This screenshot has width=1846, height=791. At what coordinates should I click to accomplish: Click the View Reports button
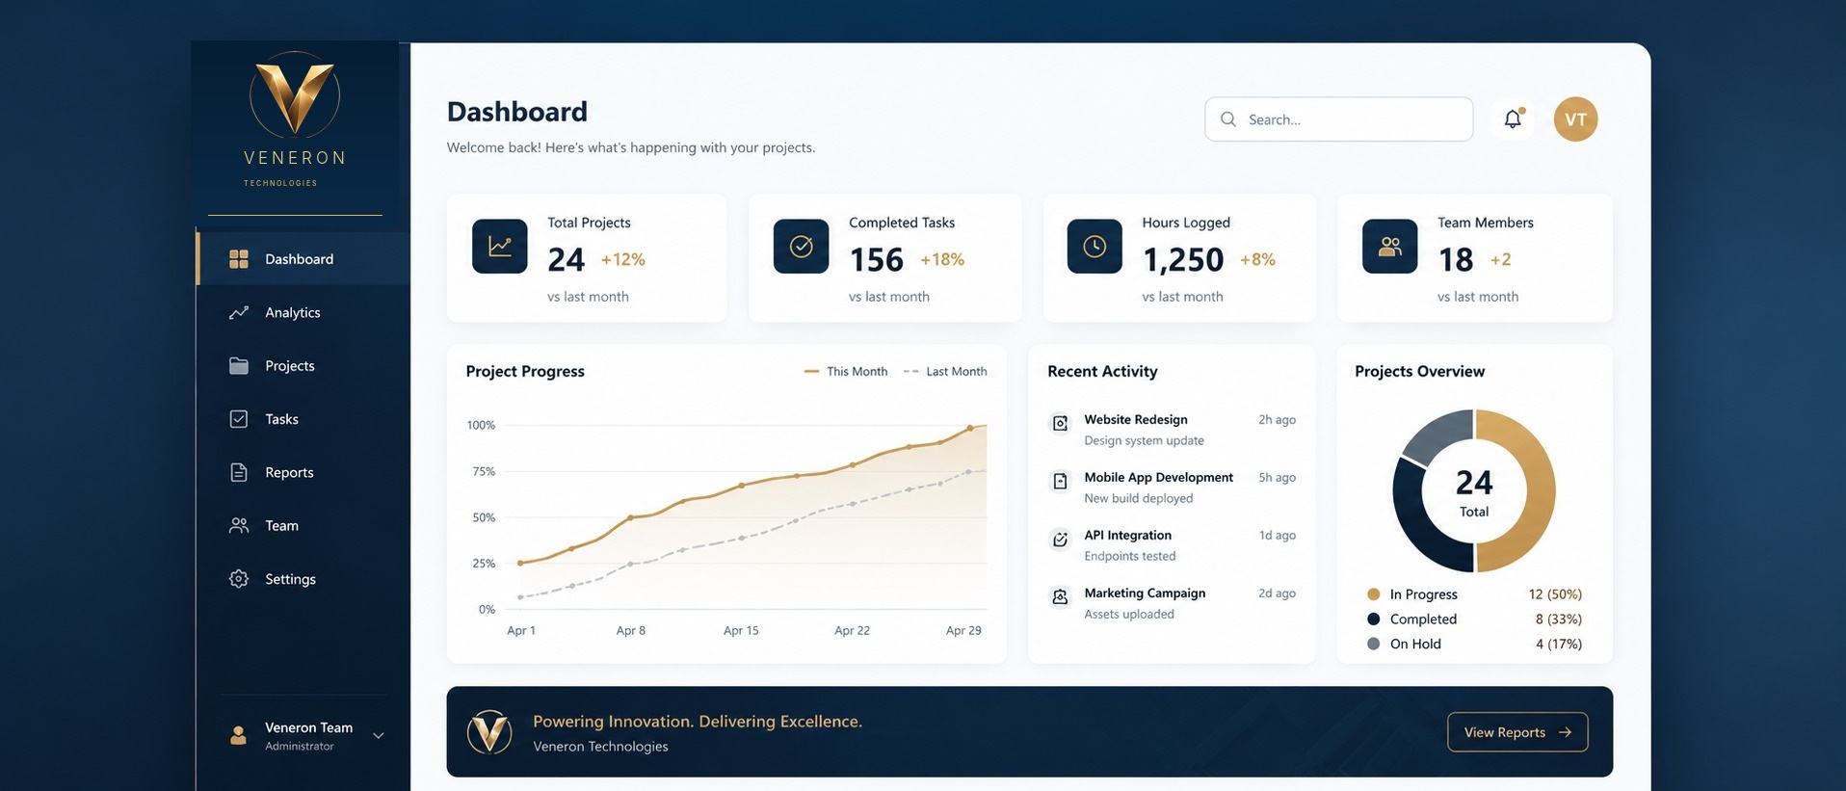pos(1517,732)
